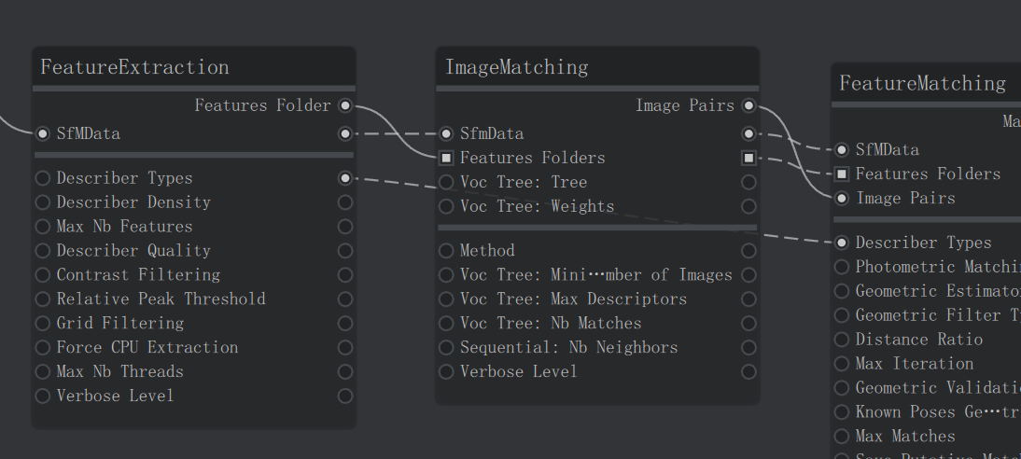
Task: Select the FeatureExtraction node title
Action: click(x=134, y=67)
